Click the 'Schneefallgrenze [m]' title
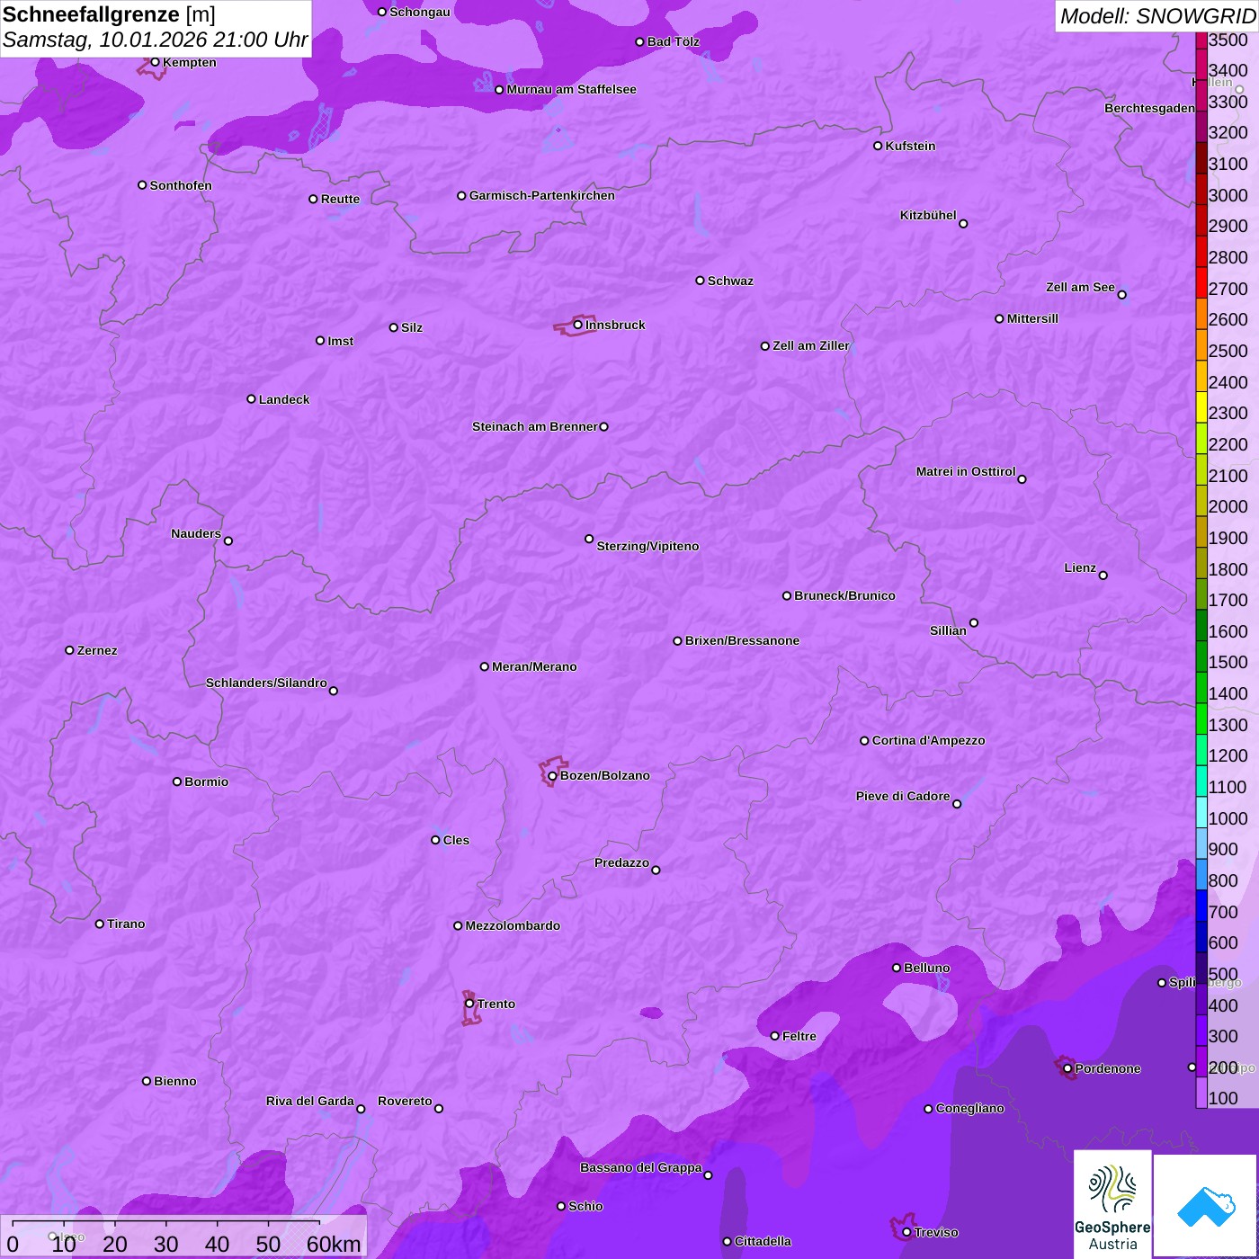 tap(110, 15)
